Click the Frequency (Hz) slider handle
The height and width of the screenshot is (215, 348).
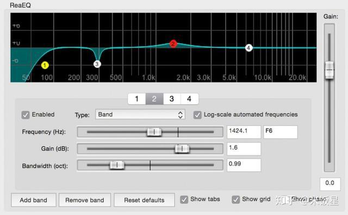(154, 132)
